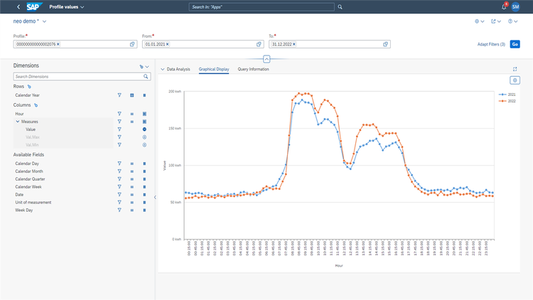Select the Graphical Display tab
This screenshot has height=300, width=533.
214,69
